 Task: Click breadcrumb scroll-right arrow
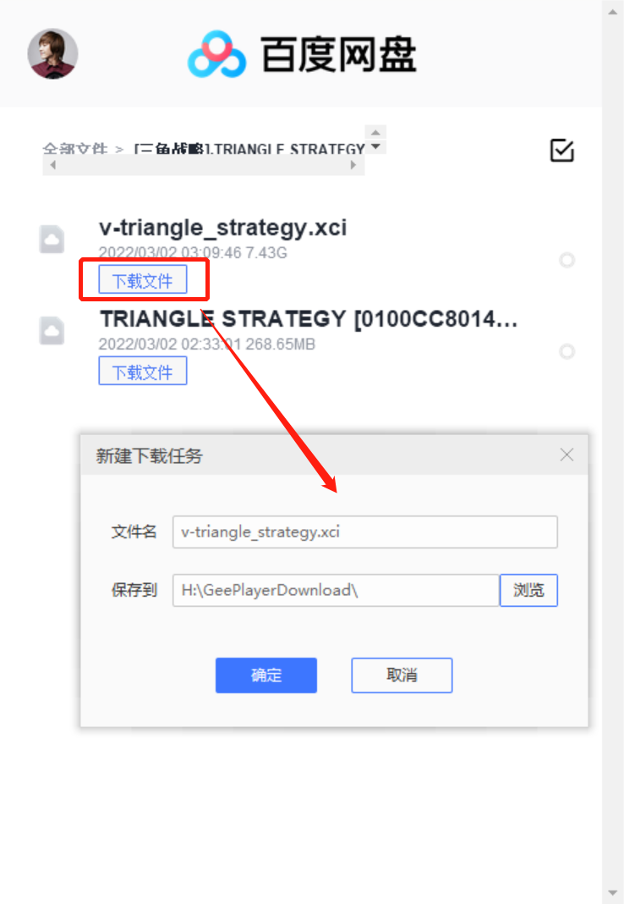[353, 165]
